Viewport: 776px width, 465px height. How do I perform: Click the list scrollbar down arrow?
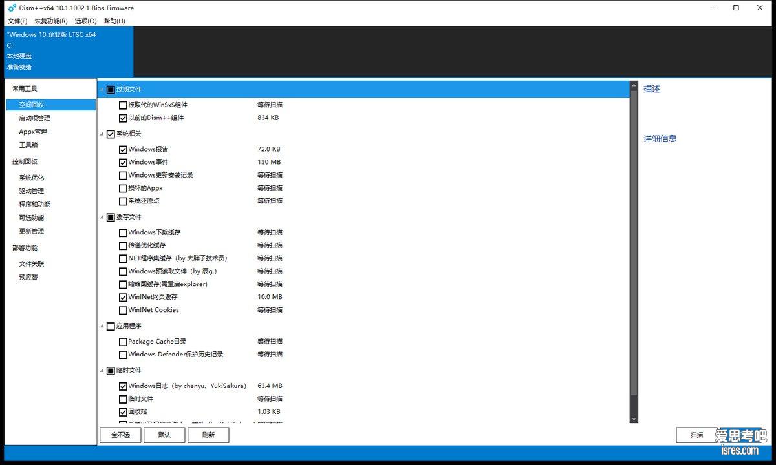click(634, 420)
